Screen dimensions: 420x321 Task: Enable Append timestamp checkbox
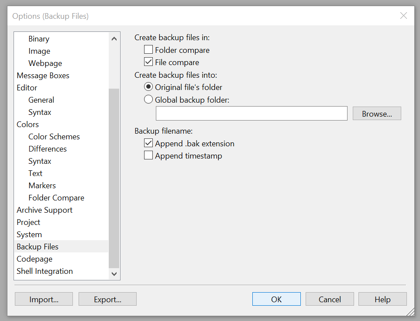click(x=148, y=155)
